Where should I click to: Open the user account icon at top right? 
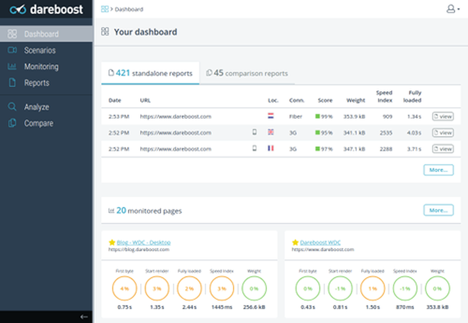click(x=450, y=9)
